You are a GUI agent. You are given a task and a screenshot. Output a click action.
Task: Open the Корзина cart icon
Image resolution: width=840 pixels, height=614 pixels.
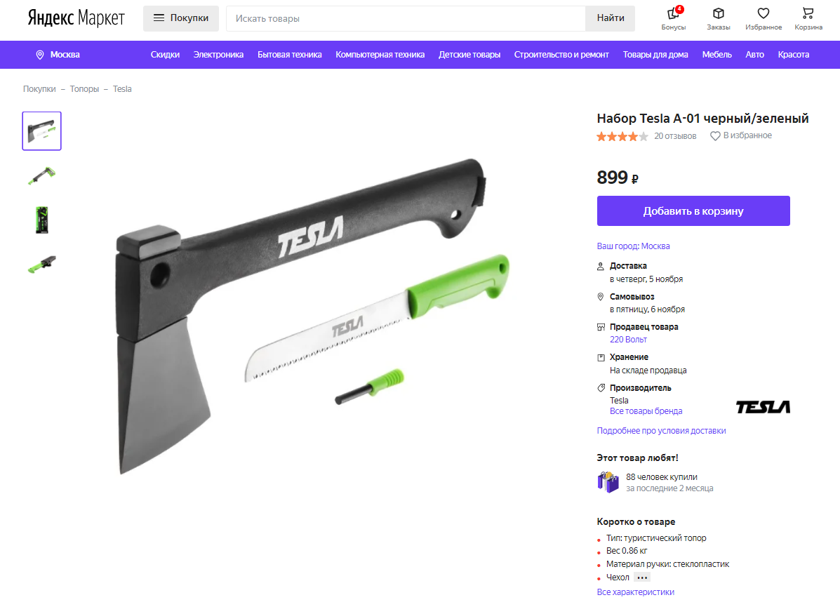(x=808, y=13)
